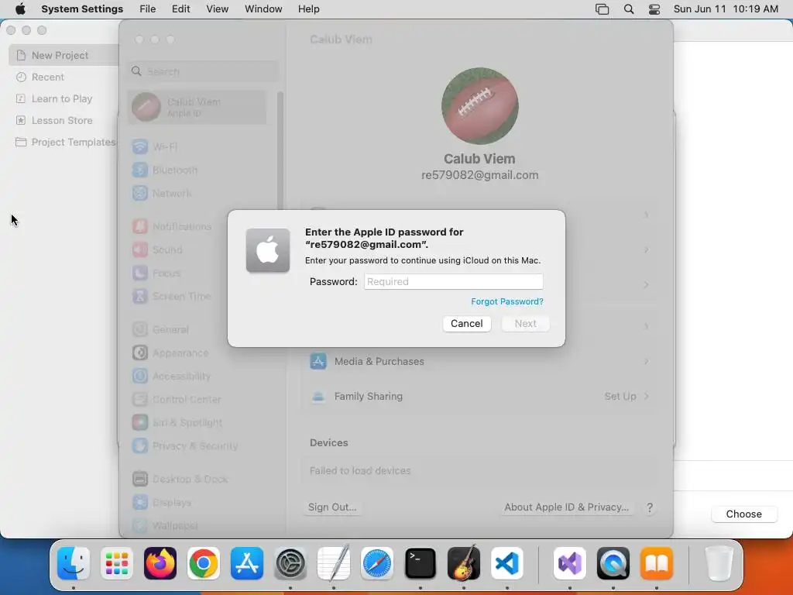This screenshot has height=595, width=793.
Task: Open Siri & Spotlight settings icon
Action: tap(140, 422)
